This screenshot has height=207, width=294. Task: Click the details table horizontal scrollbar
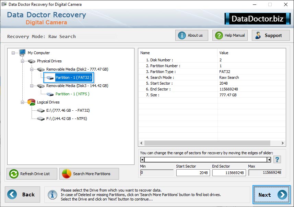coord(207,143)
